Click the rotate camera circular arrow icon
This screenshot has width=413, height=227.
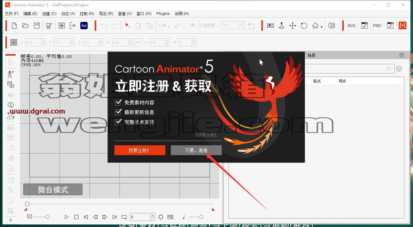pos(304,26)
